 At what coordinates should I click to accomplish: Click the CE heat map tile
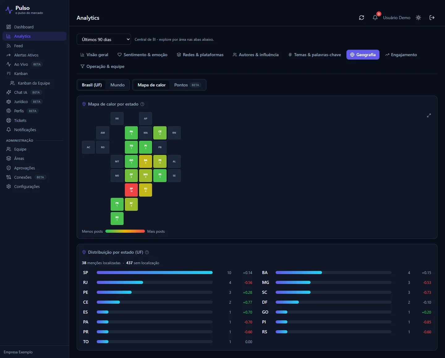click(160, 133)
